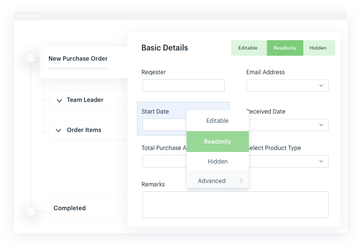Click the progress bar under New Purchase Order

(x=78, y=68)
